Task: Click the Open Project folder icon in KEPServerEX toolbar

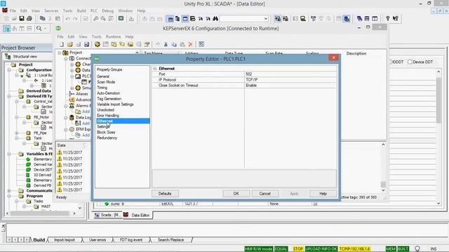Action: [70, 44]
